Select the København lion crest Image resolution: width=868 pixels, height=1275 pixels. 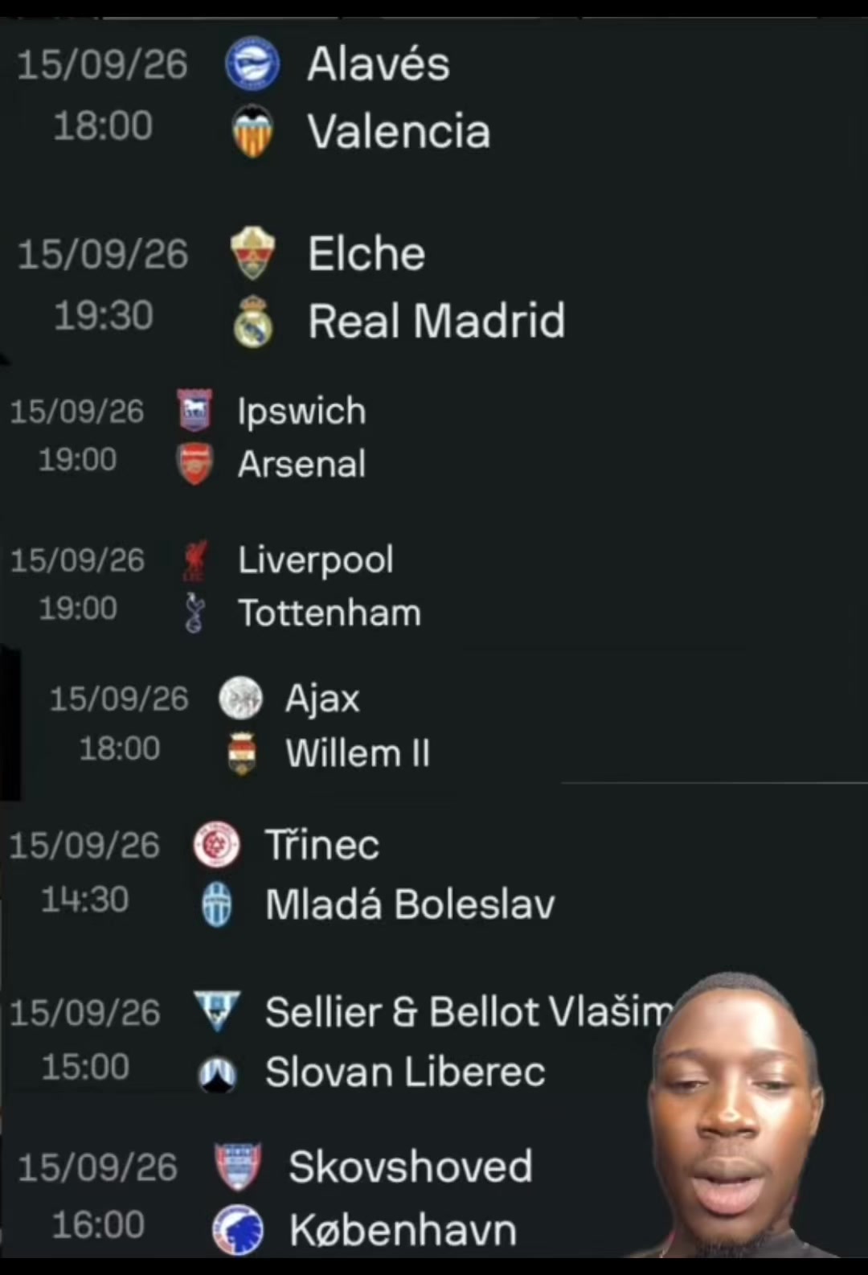click(238, 1230)
